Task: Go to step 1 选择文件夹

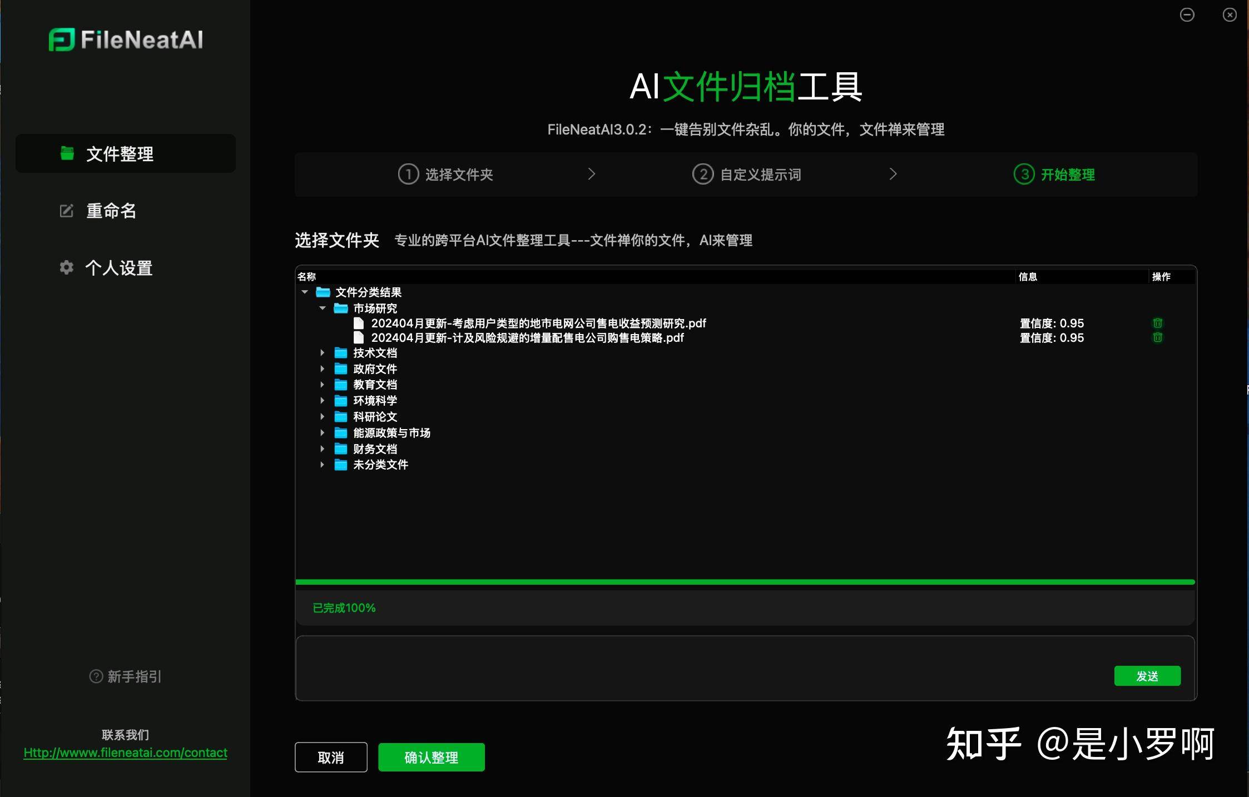Action: click(x=446, y=175)
